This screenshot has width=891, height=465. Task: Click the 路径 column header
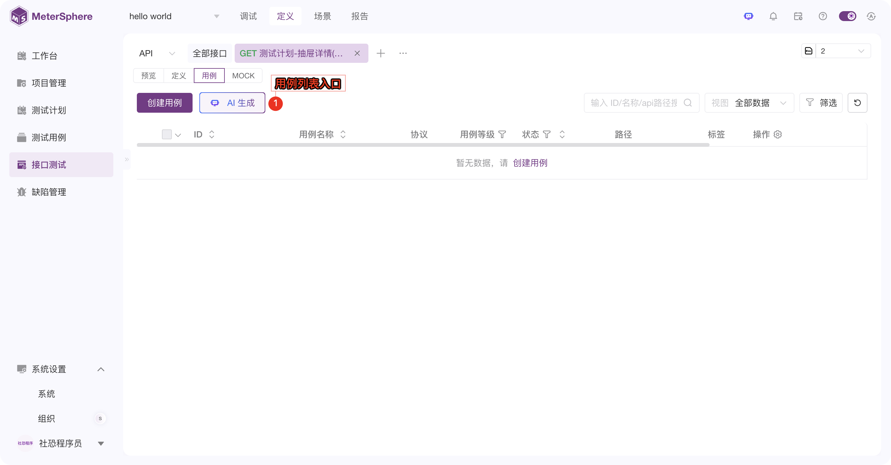[x=623, y=134]
